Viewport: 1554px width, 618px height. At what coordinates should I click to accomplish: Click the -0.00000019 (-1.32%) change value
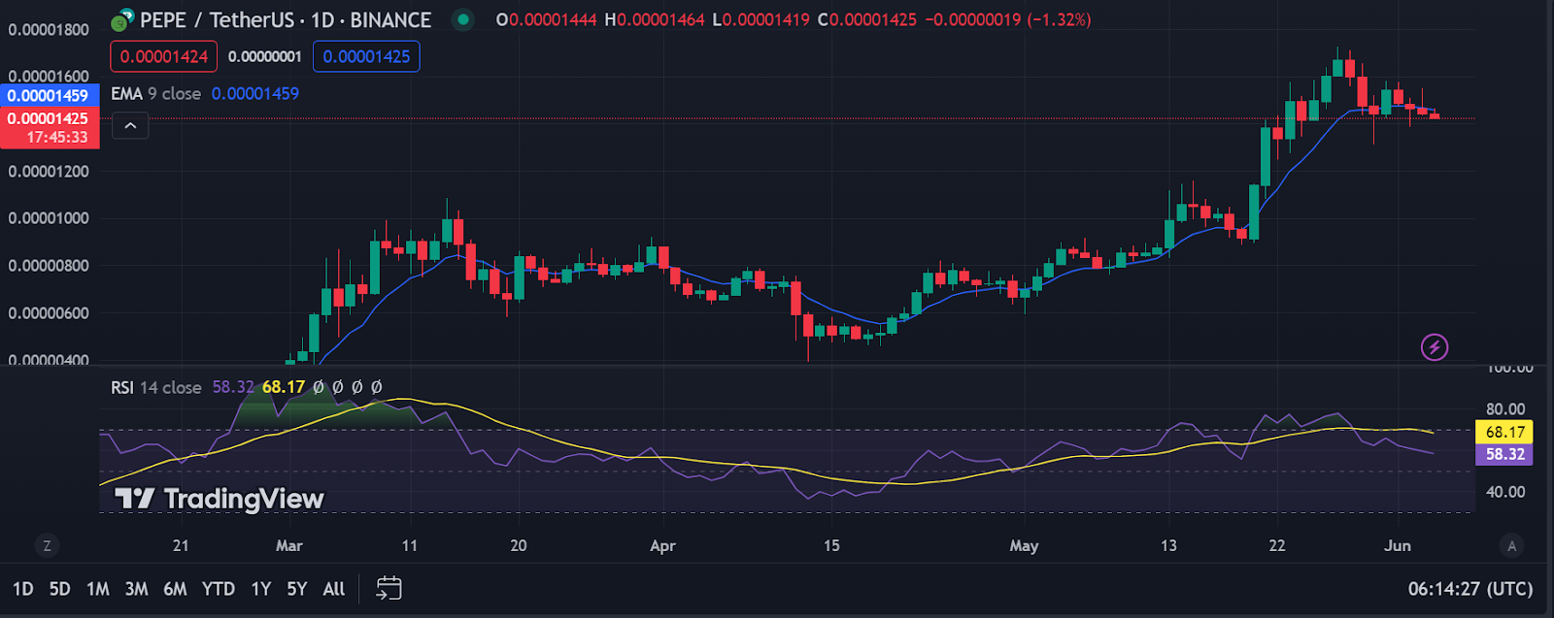(1007, 19)
